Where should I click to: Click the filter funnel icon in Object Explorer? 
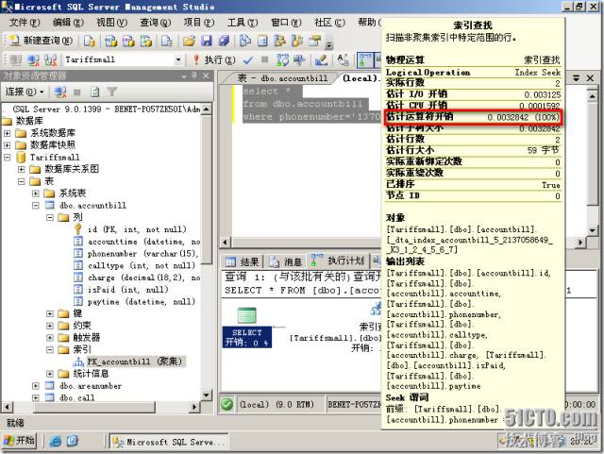(x=112, y=92)
